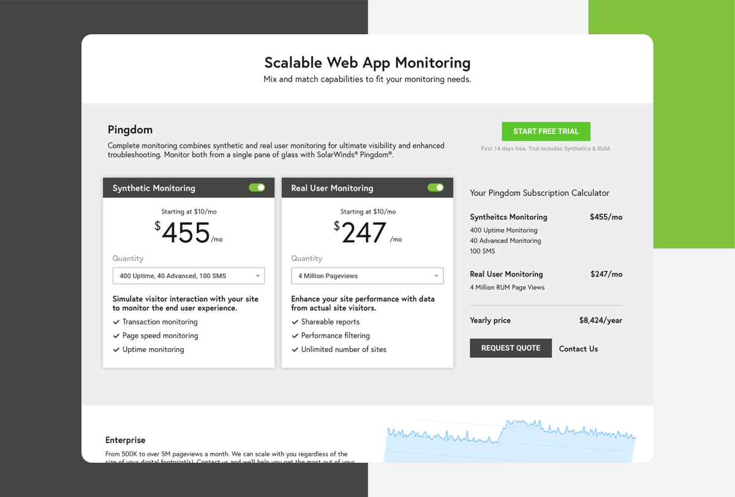Viewport: 735px width, 497px height.
Task: Click the Real User Monitoring calculator label
Action: click(x=507, y=274)
